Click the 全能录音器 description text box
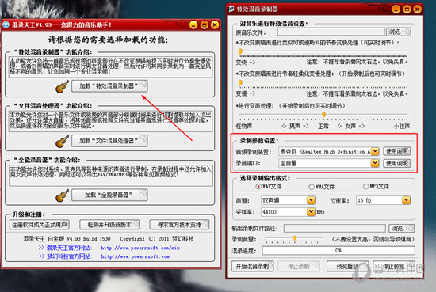Image resolution: width=436 pixels, height=292 pixels. click(111, 176)
